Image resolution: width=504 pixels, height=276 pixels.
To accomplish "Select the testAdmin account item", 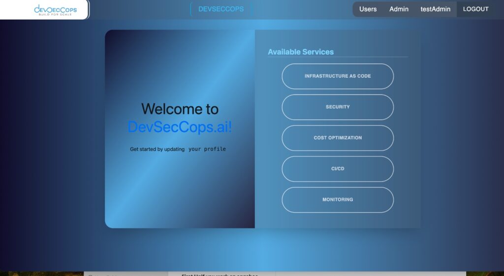I will 435,9.
